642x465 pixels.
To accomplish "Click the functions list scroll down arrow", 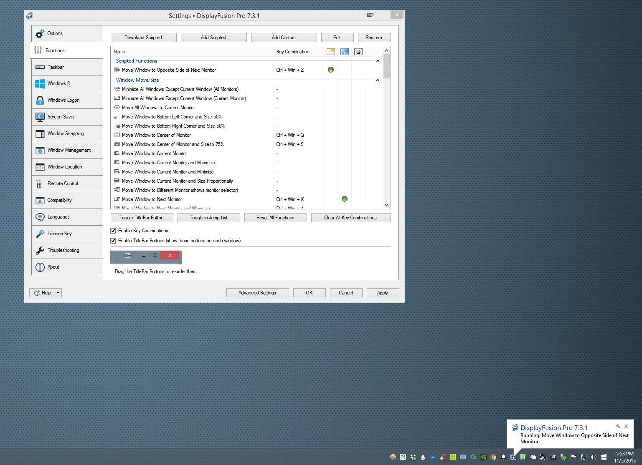I will 386,205.
